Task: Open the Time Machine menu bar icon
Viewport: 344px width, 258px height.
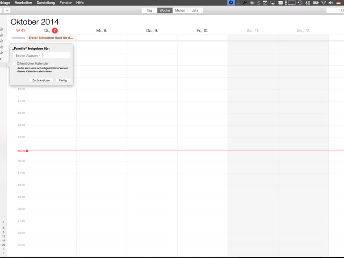Action: [x=300, y=3]
